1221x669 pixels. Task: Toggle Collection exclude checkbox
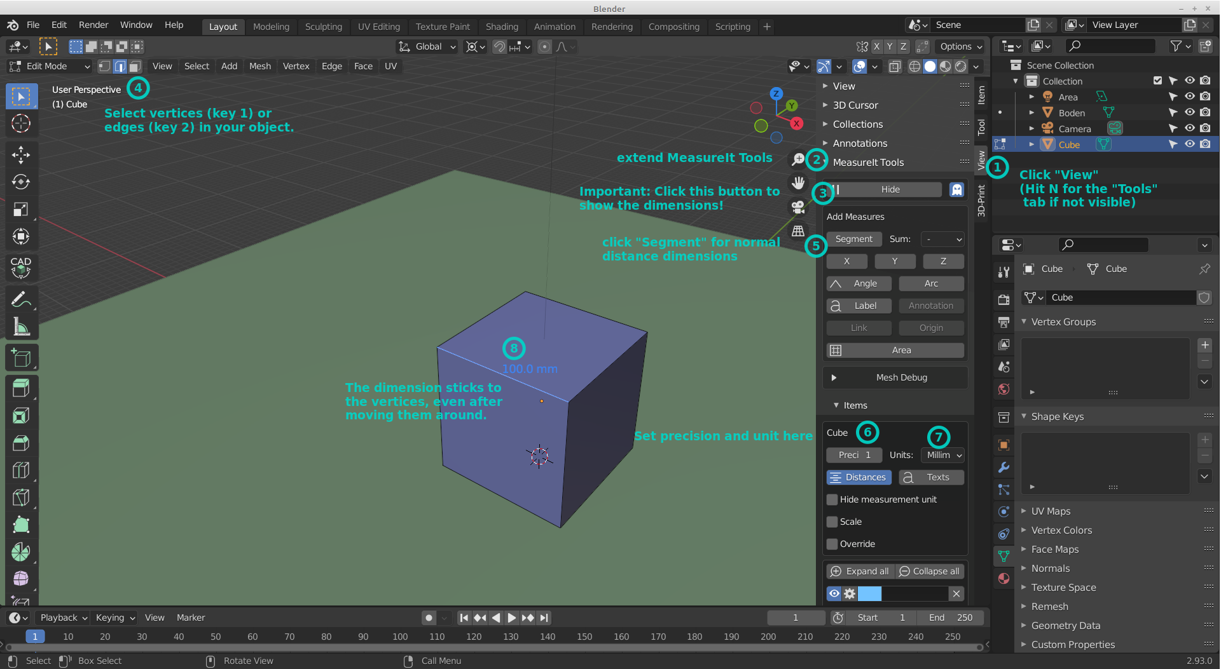point(1157,81)
